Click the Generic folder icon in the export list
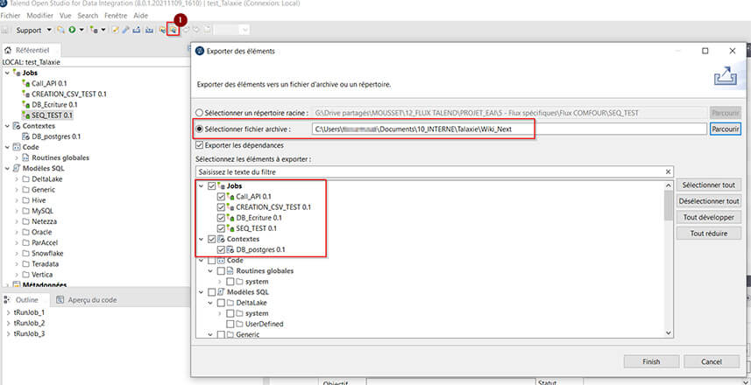This screenshot has height=385, width=751. click(230, 335)
